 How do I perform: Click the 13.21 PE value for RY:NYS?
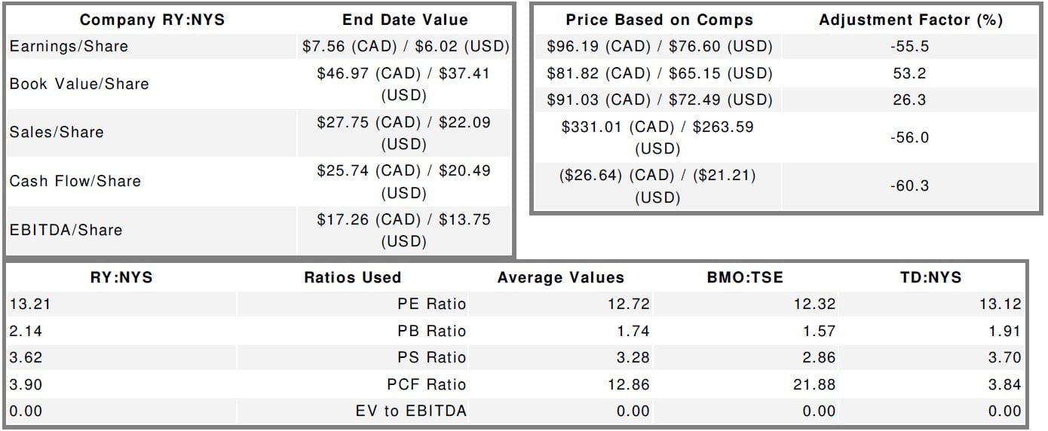click(x=26, y=304)
